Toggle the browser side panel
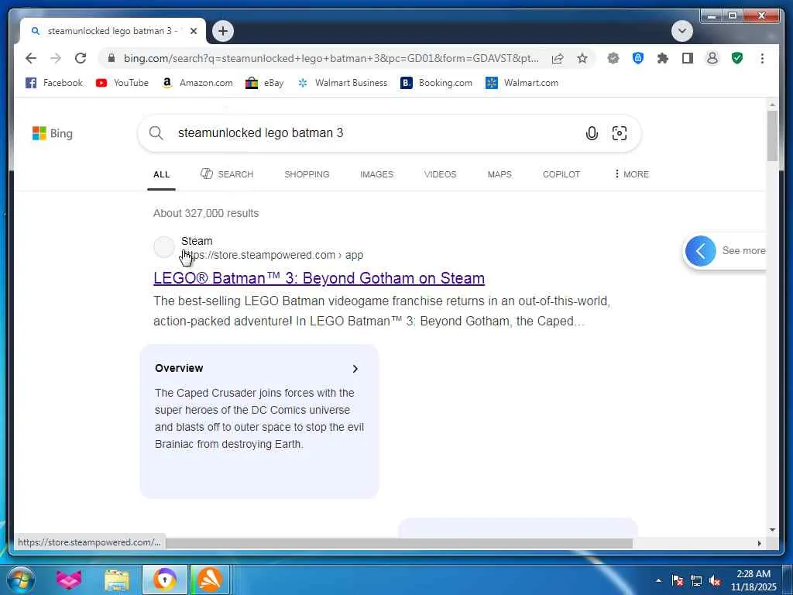The height and width of the screenshot is (595, 793). click(x=688, y=58)
